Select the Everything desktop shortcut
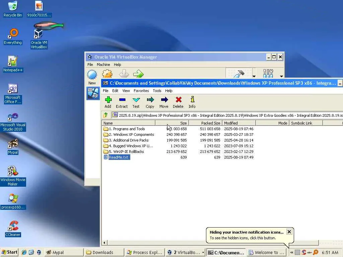Screen dimensions: 343x257 [13, 37]
